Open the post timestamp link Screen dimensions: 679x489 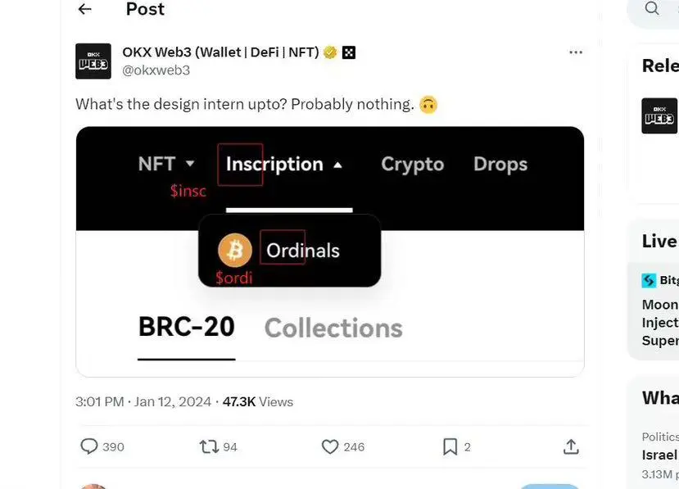pyautogui.click(x=143, y=402)
